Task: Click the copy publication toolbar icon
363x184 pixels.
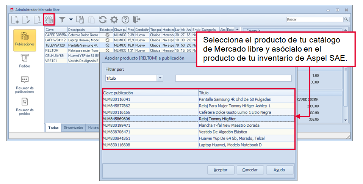Action: 80,19
